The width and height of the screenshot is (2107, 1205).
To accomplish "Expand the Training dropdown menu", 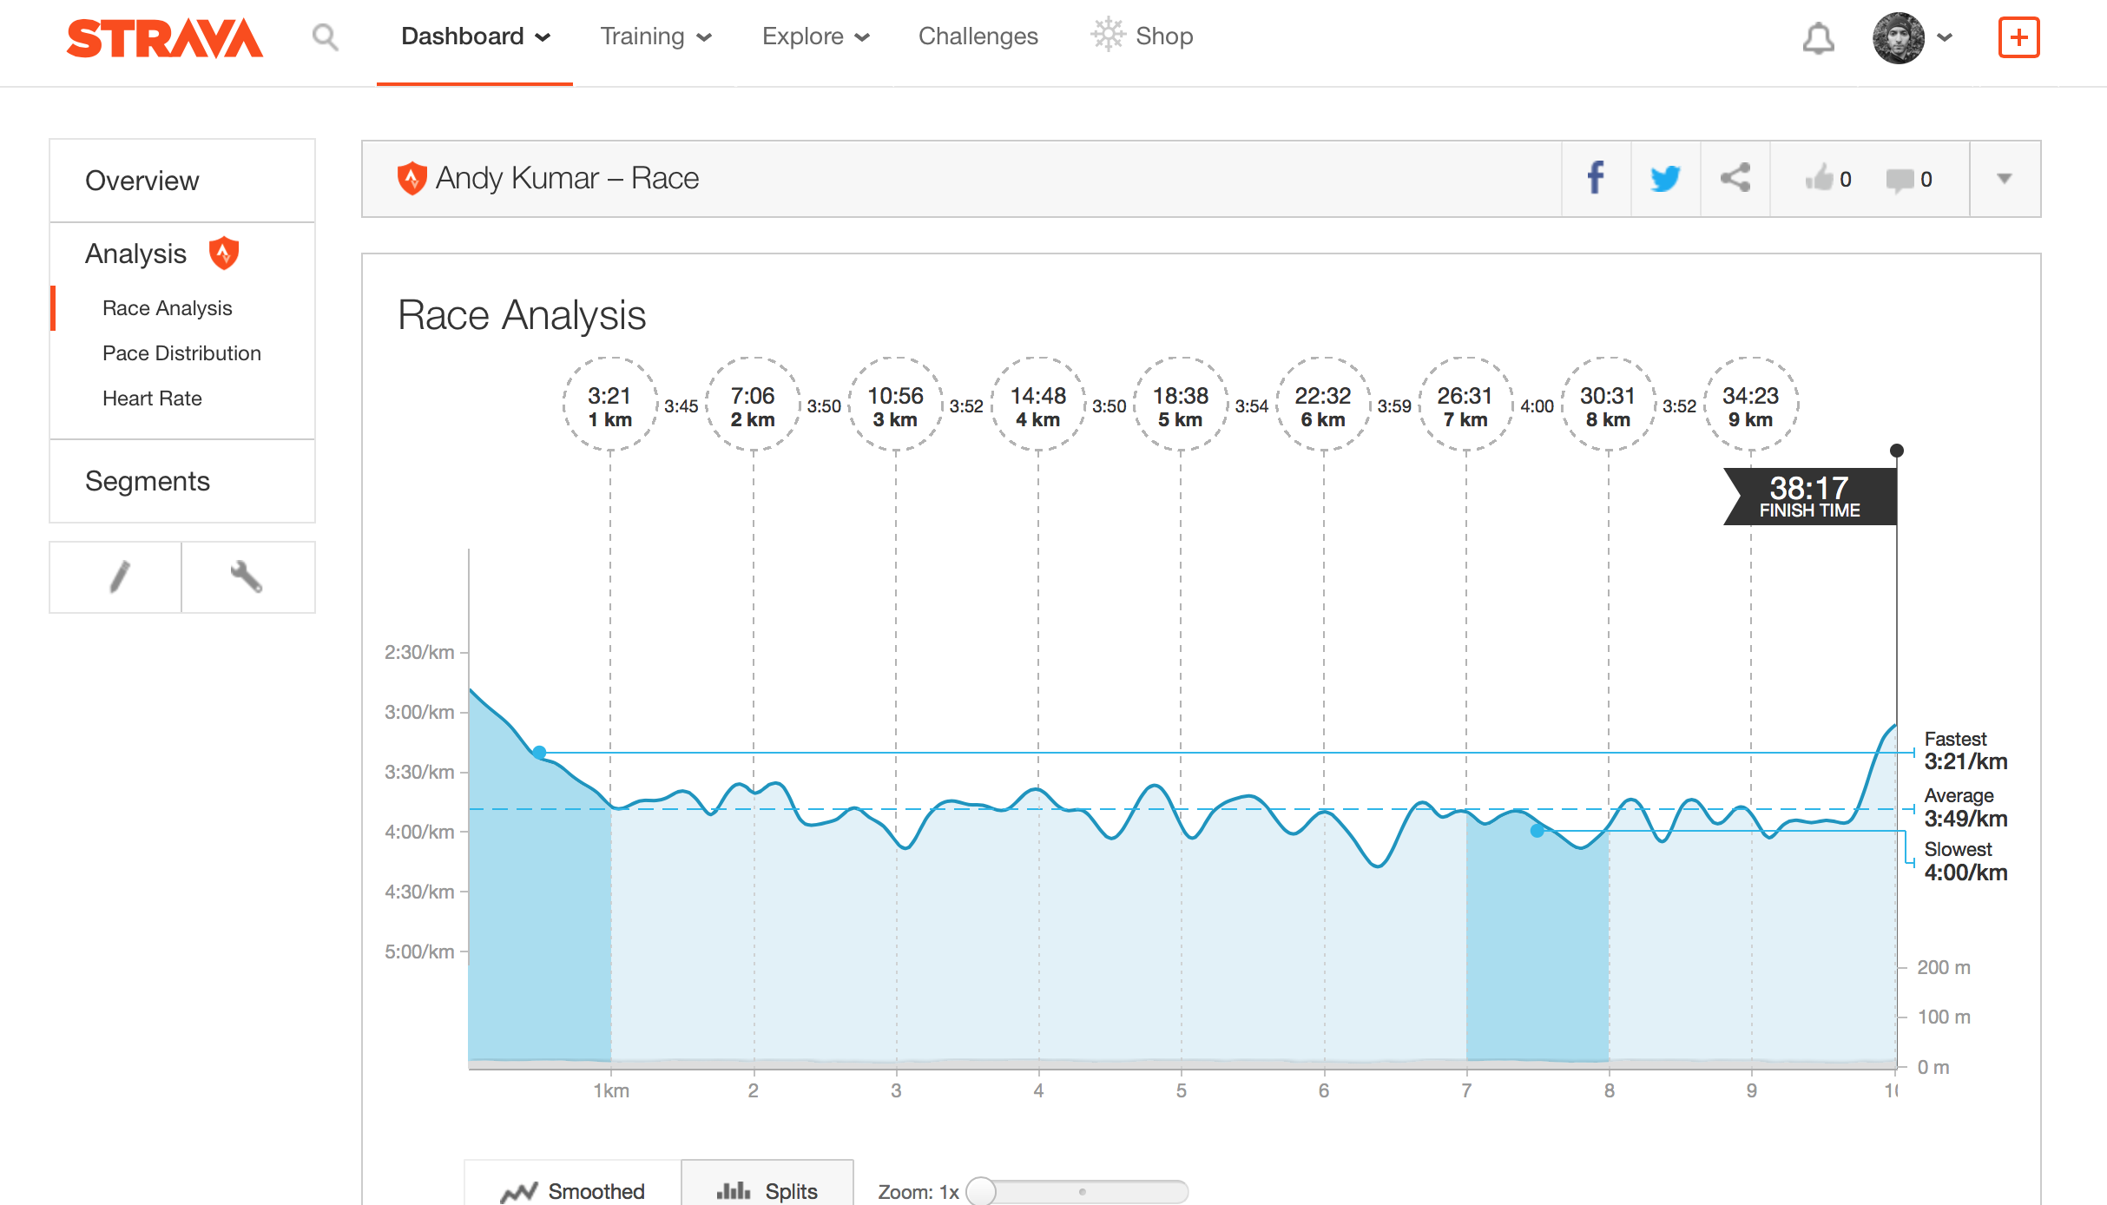I will [x=655, y=36].
